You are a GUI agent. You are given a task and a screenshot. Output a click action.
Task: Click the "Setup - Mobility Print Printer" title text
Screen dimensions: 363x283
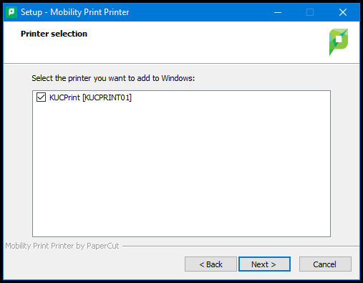75,12
